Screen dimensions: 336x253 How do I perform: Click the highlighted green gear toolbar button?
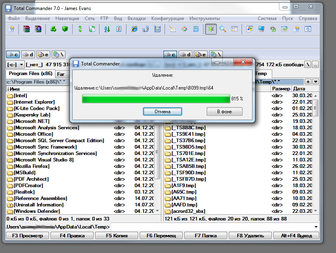click(211, 29)
